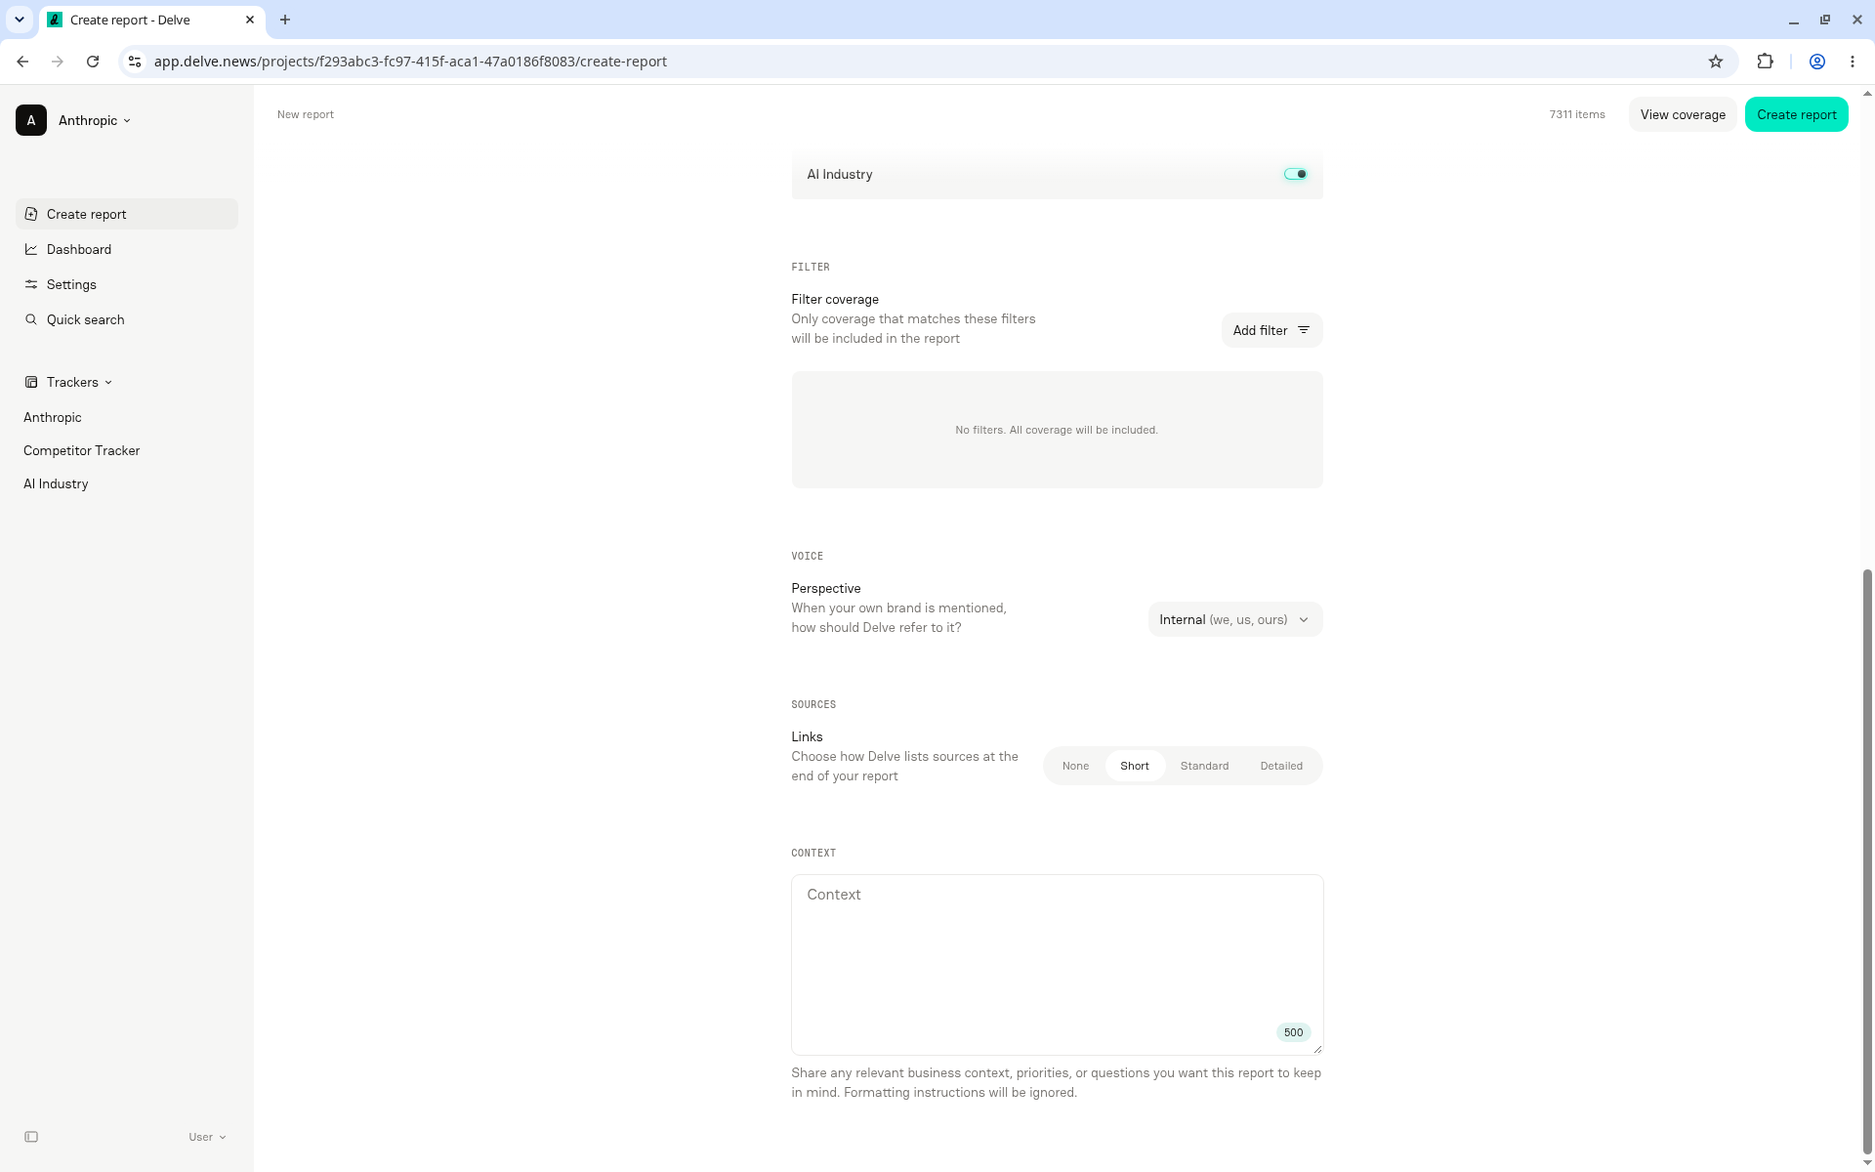Set links to Short
This screenshot has width=1875, height=1172.
point(1135,766)
